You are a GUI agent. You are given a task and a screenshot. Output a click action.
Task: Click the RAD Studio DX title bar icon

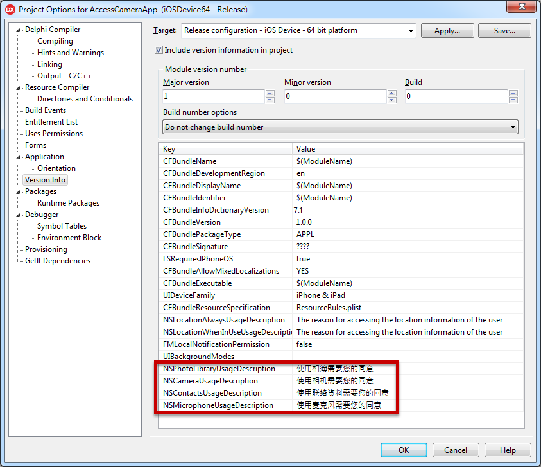coord(10,10)
